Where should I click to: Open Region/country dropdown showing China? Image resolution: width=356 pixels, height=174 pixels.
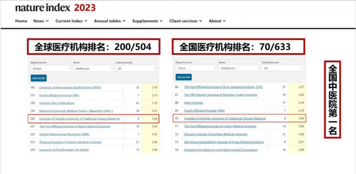click(196, 68)
